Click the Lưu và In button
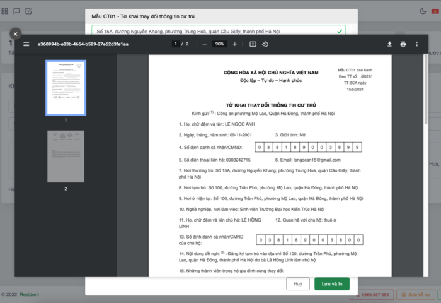This screenshot has height=303, width=441. point(331,284)
